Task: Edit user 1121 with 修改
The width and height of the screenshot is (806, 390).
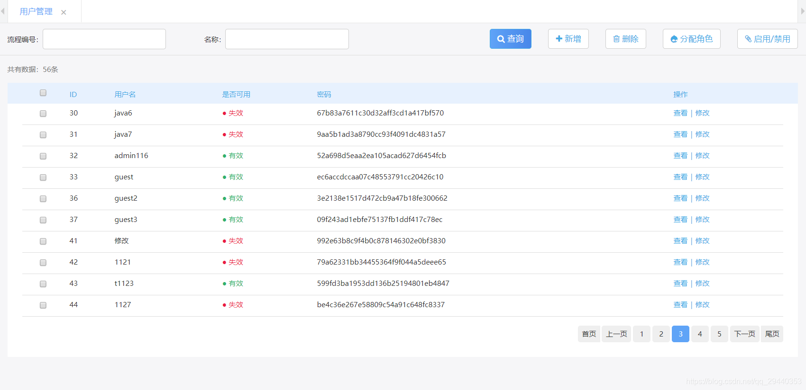Action: tap(702, 262)
